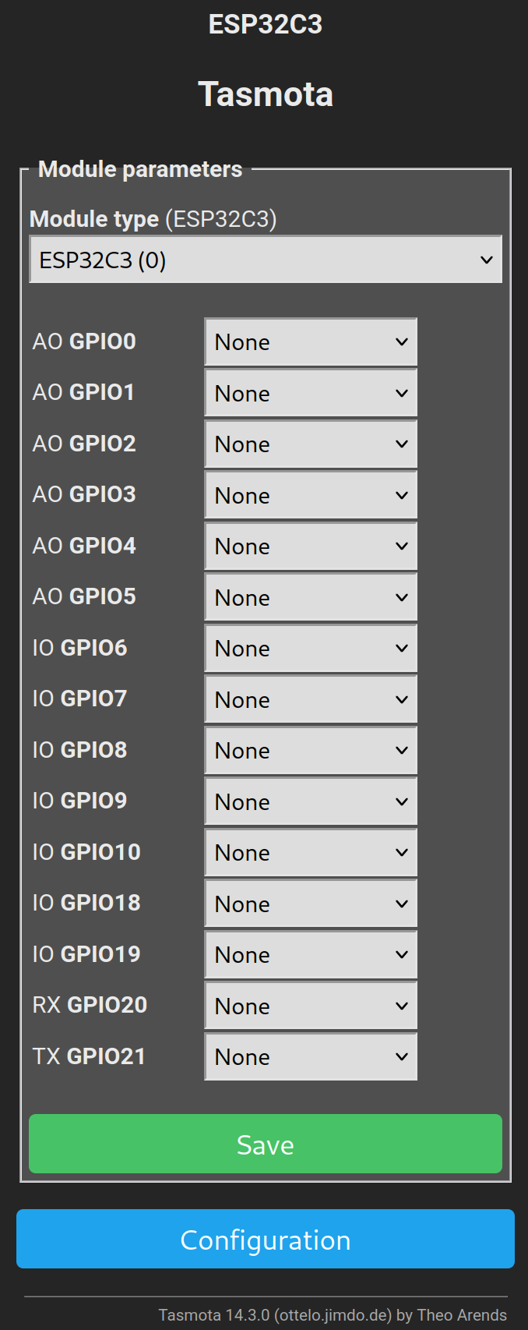Expand the GPIO10 dropdown

pyautogui.click(x=311, y=853)
